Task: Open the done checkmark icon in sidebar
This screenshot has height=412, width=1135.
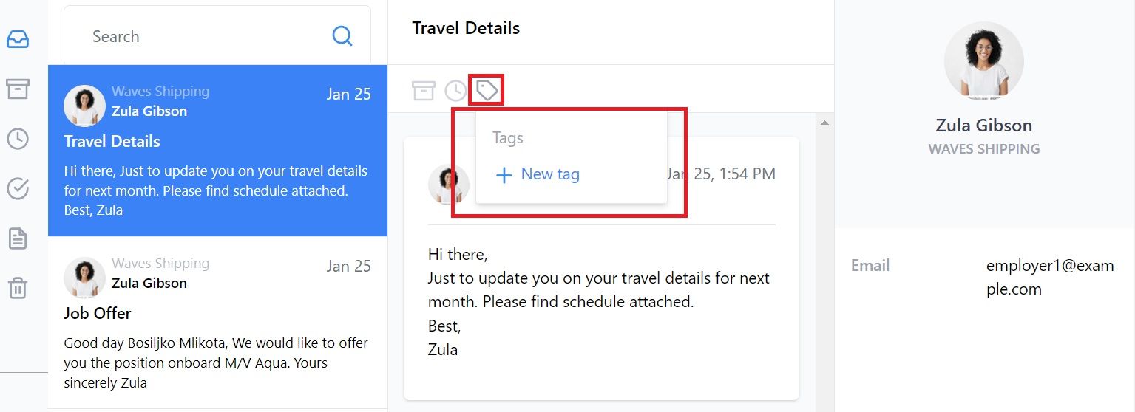Action: [x=18, y=189]
